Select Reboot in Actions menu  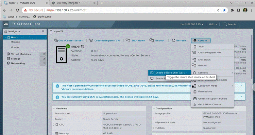click(212, 66)
